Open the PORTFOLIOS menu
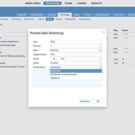Screen dimensions: 135x135 (x=52, y=3)
